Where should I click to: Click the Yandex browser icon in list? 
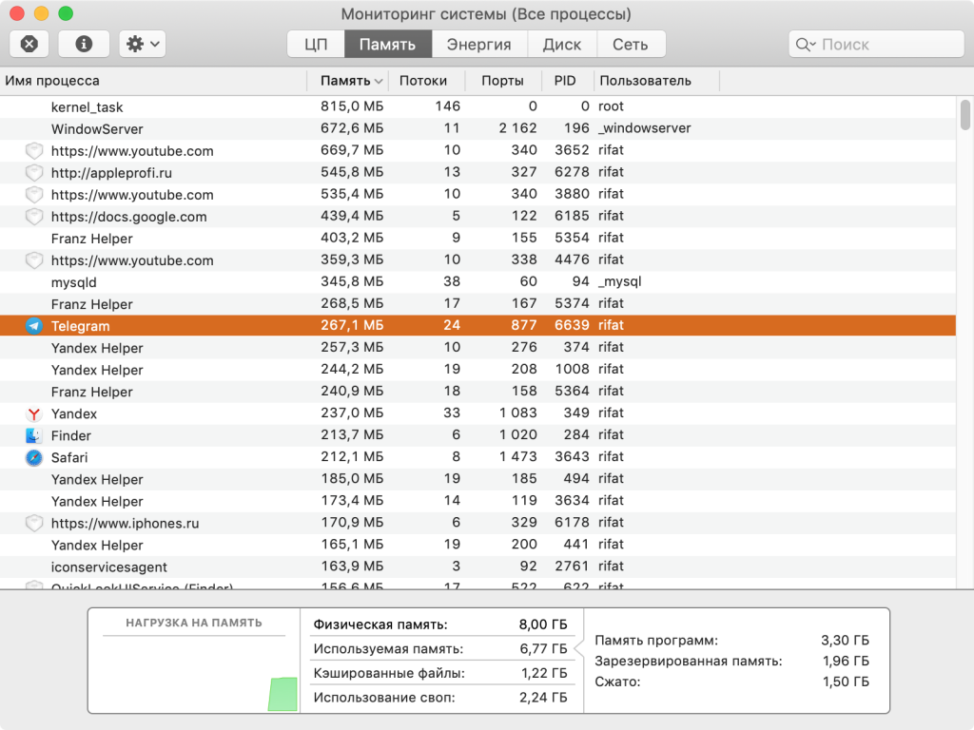point(33,413)
